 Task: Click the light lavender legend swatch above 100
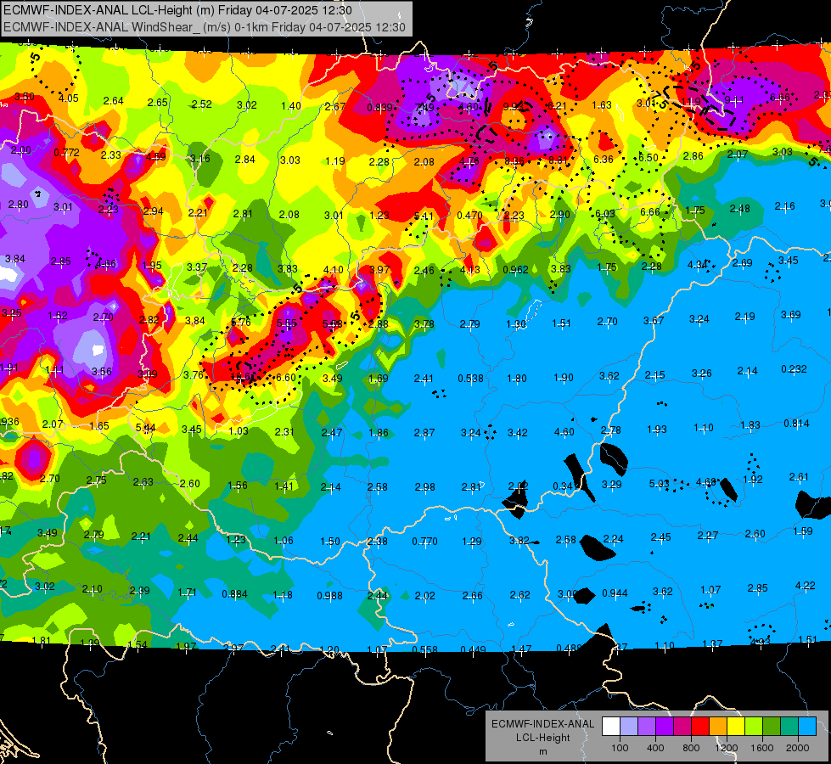pos(629,727)
